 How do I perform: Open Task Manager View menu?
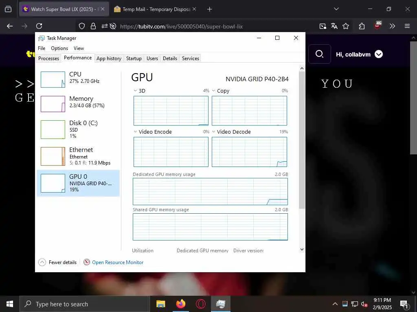click(x=79, y=48)
